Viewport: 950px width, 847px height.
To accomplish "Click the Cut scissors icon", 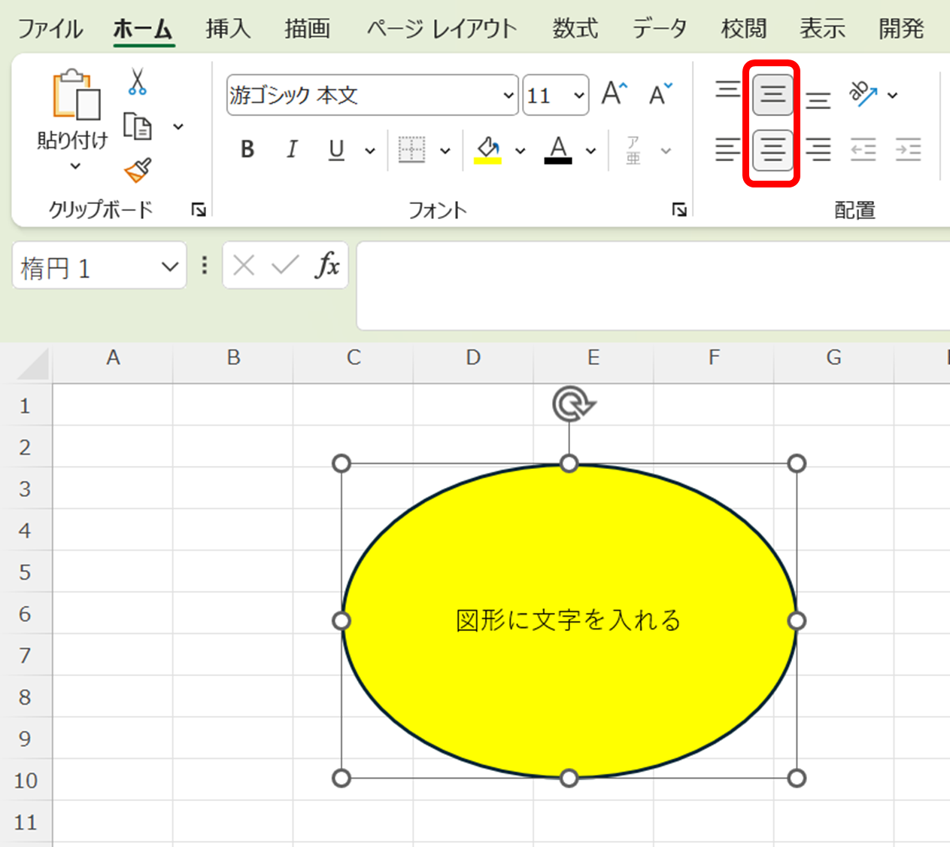I will pyautogui.click(x=137, y=81).
